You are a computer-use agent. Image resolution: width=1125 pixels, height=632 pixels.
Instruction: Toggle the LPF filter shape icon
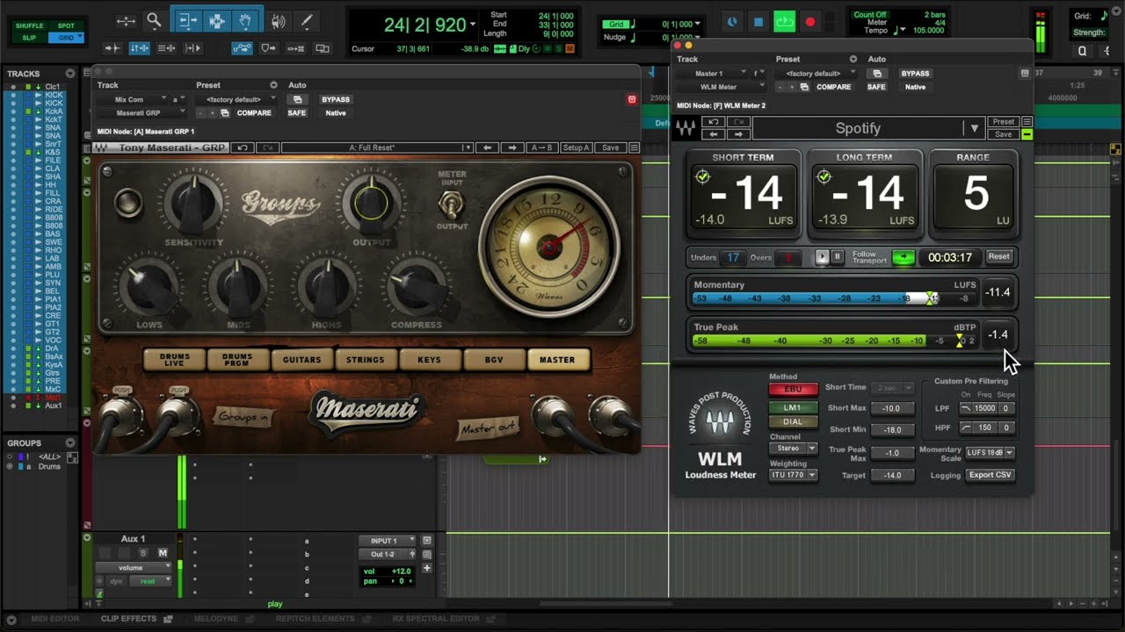pos(966,408)
